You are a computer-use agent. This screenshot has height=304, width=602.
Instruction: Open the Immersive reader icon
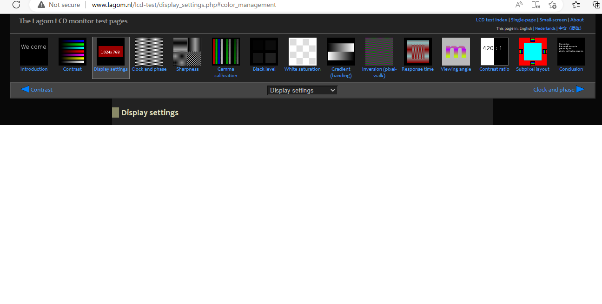(x=536, y=5)
